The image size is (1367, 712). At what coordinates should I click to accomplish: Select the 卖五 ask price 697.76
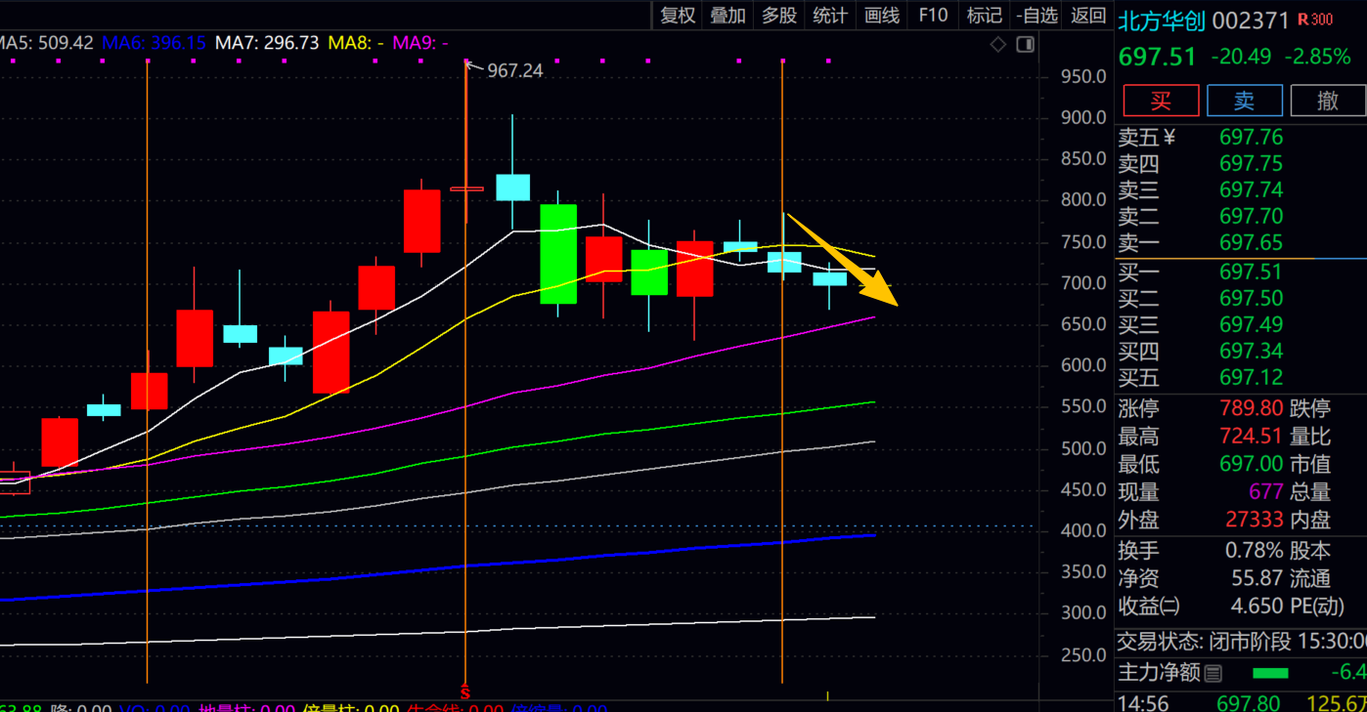1251,138
